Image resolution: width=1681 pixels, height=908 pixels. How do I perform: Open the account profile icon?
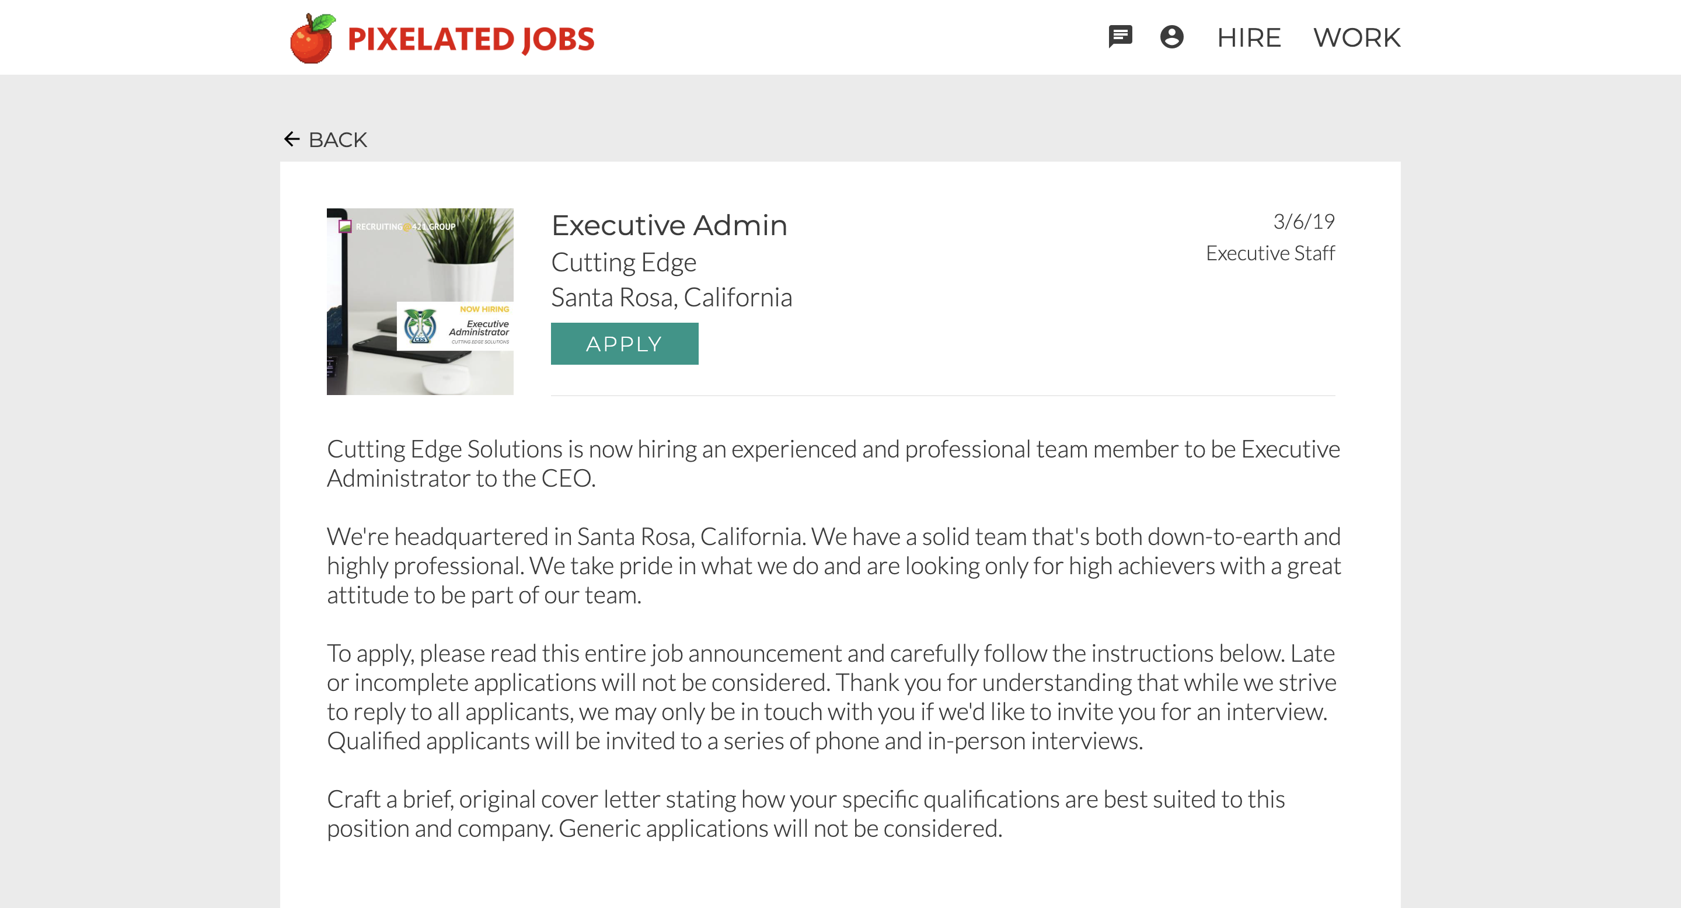pyautogui.click(x=1171, y=37)
